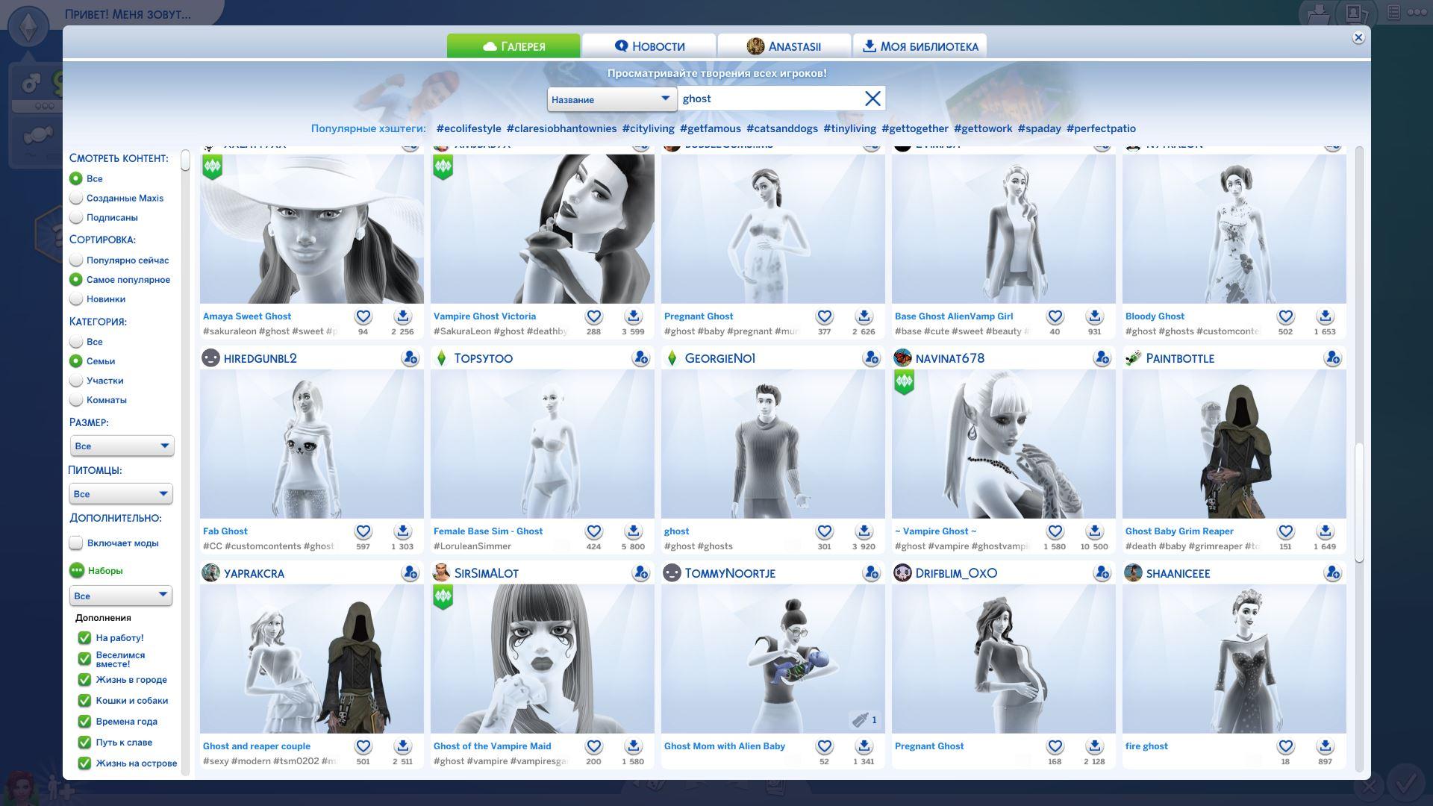1433x806 pixels.
Task: Click the #tinyliving popular hashtag
Action: tap(849, 128)
